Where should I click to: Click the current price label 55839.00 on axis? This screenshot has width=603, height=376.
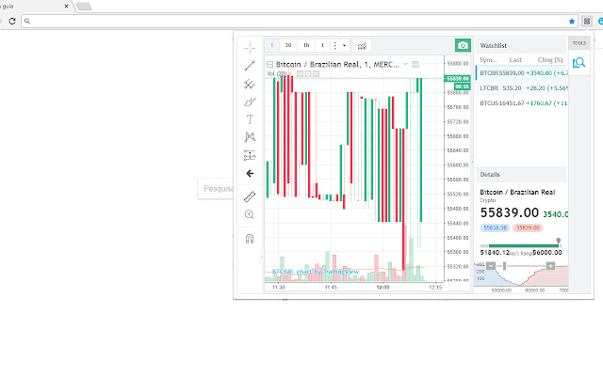[457, 78]
